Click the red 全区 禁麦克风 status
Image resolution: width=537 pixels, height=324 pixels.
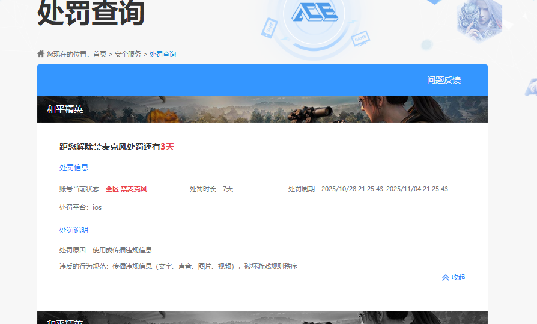tap(126, 189)
